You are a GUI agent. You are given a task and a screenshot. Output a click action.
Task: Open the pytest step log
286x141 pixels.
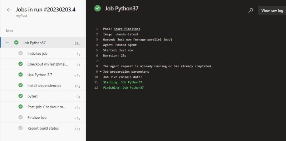(x=43, y=96)
